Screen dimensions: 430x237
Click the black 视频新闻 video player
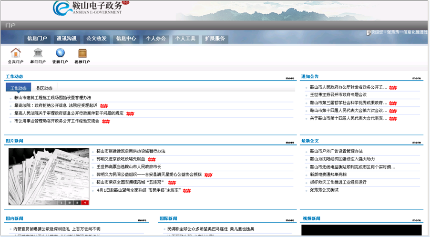pos(361,230)
